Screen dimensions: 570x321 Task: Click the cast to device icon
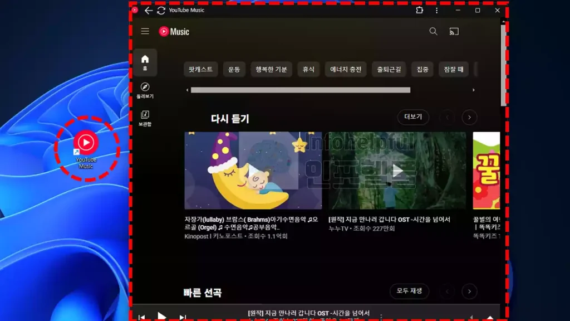point(454,32)
